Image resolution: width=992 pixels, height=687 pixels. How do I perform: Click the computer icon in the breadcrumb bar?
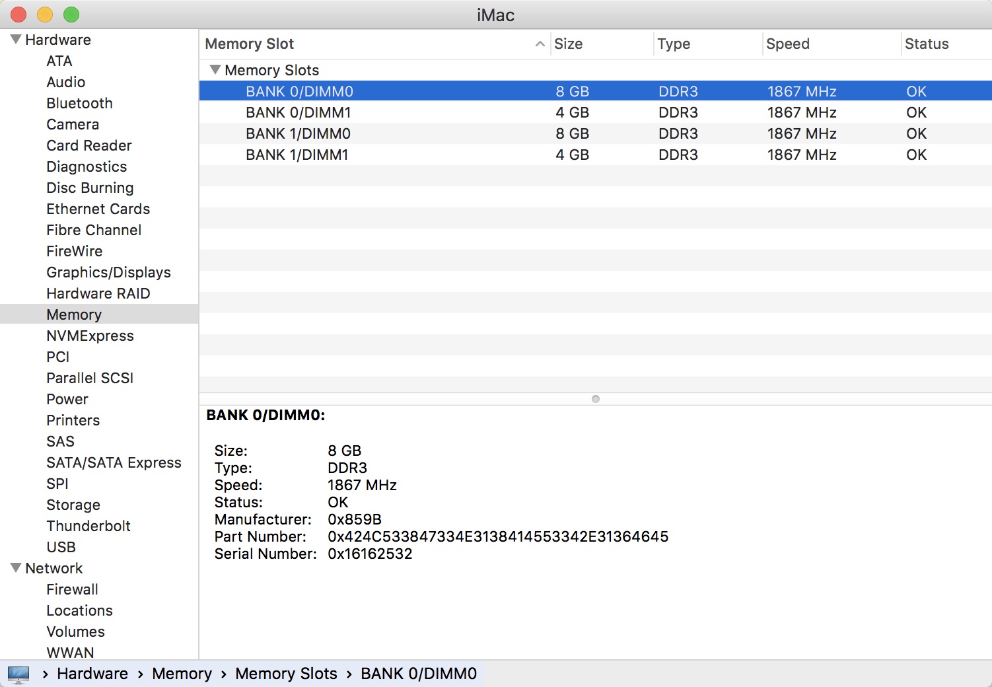tap(18, 674)
